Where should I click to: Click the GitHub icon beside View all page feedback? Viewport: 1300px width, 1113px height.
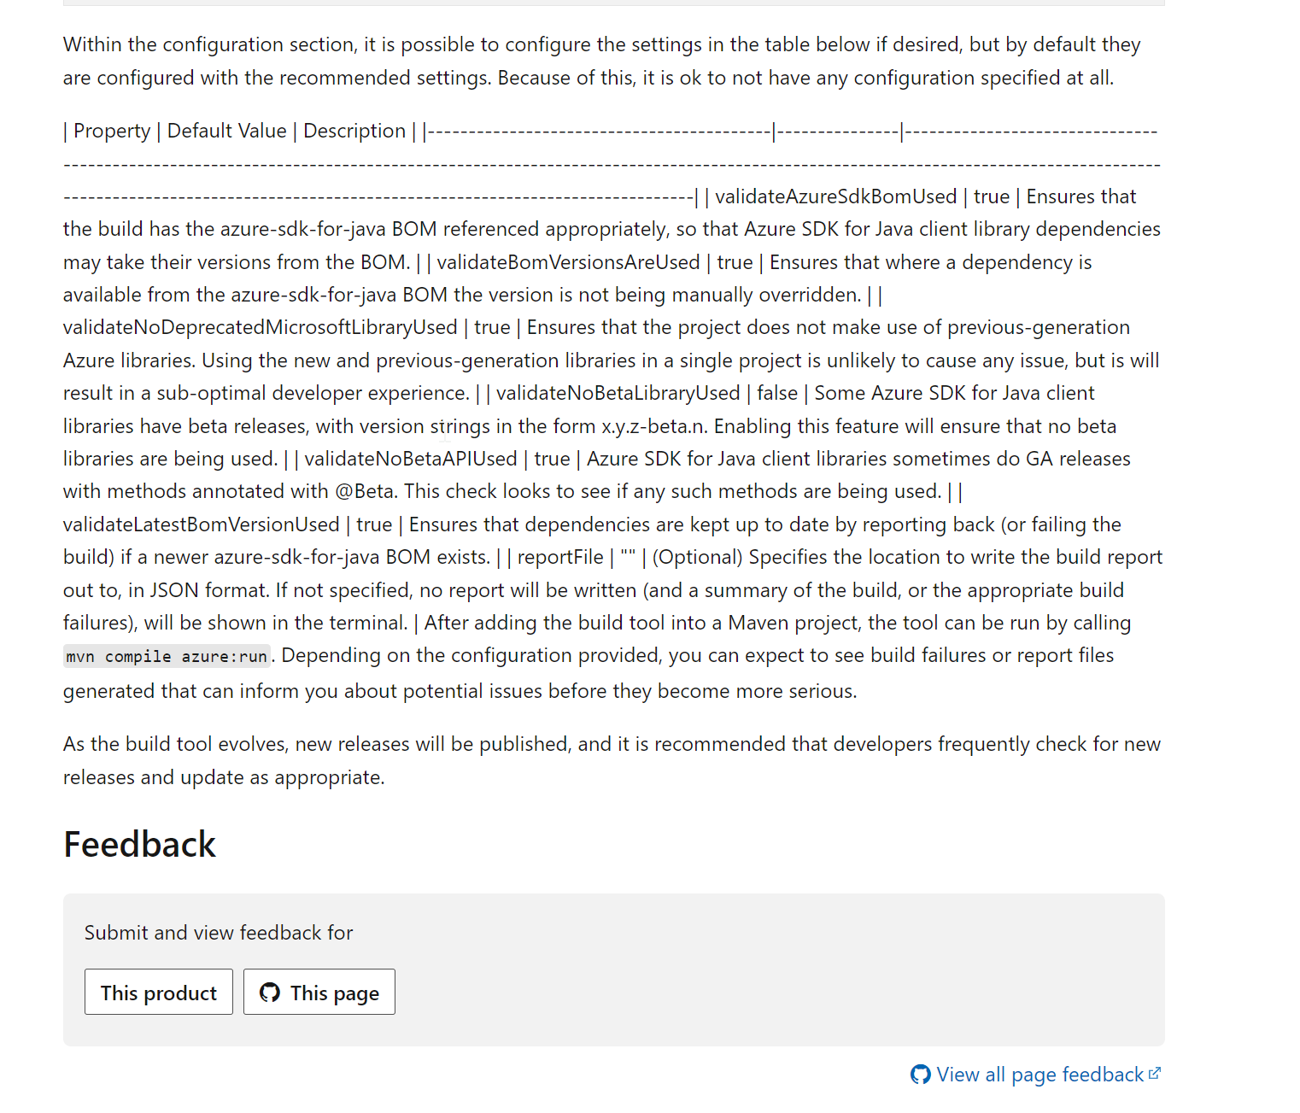coord(920,1075)
